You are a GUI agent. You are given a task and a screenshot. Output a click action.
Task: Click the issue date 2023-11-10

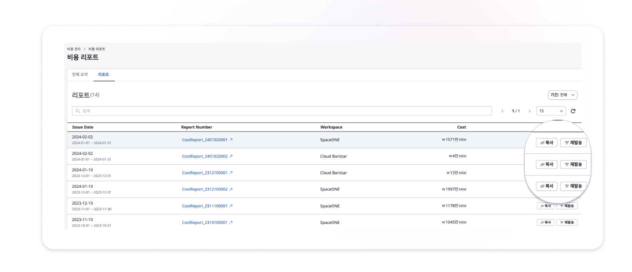coord(82,220)
